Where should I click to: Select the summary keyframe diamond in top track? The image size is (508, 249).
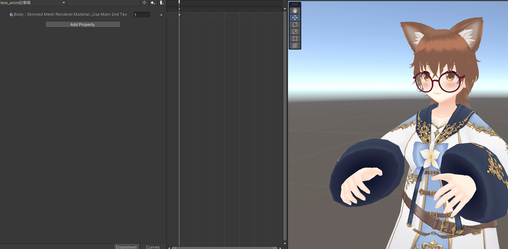click(179, 9)
